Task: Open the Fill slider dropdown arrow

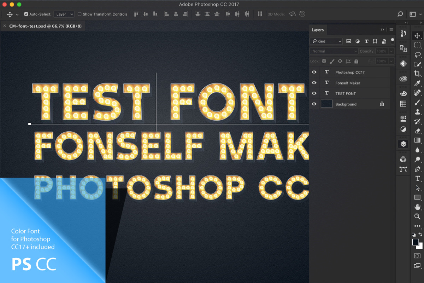Action: [391, 61]
